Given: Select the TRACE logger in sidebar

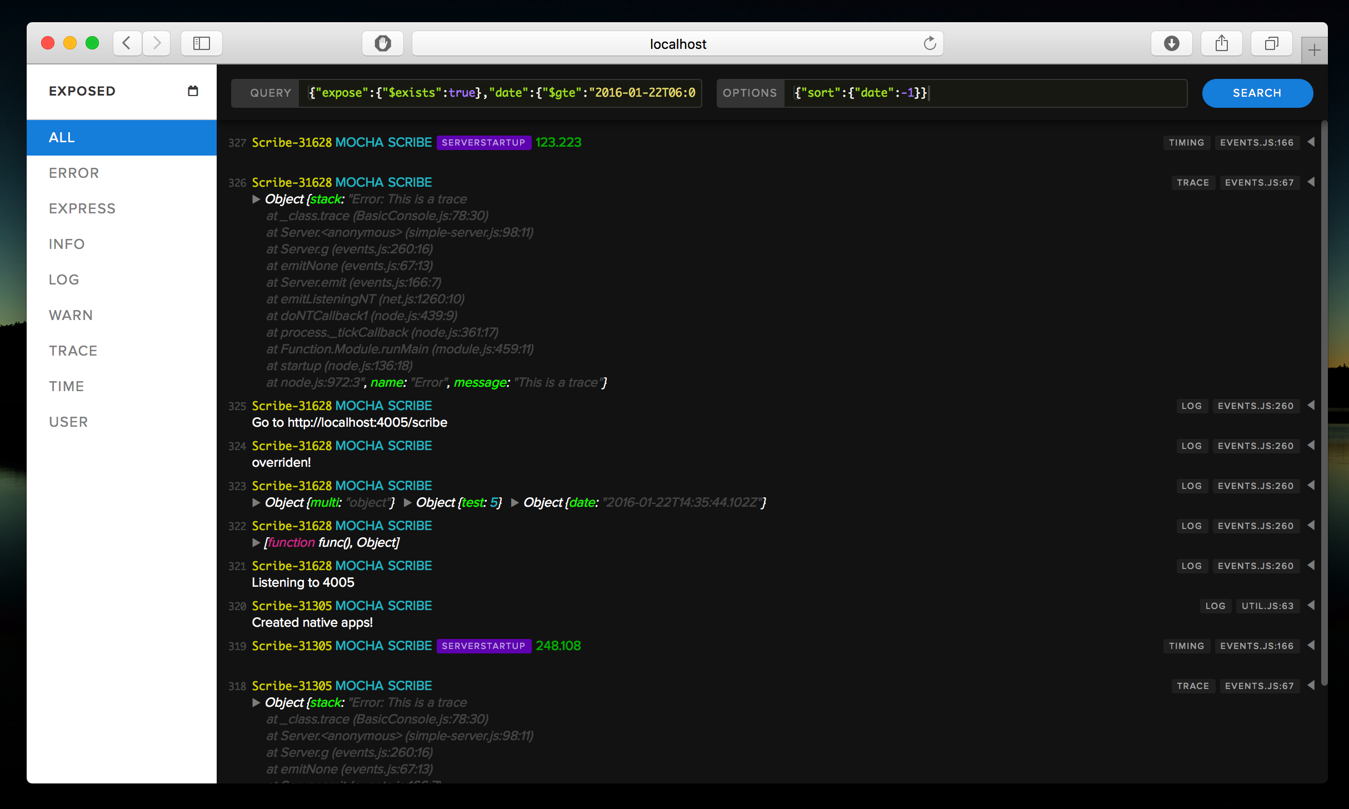Looking at the screenshot, I should coord(73,351).
